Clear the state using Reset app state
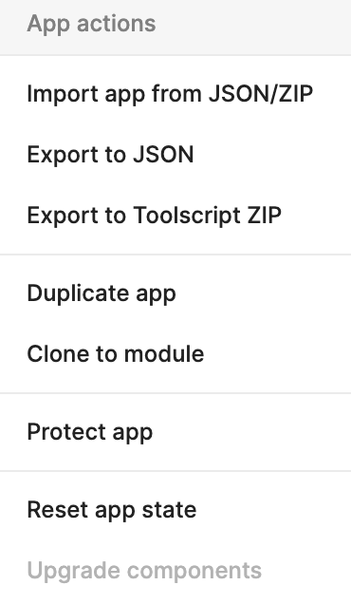This screenshot has height=604, width=351. click(175, 510)
